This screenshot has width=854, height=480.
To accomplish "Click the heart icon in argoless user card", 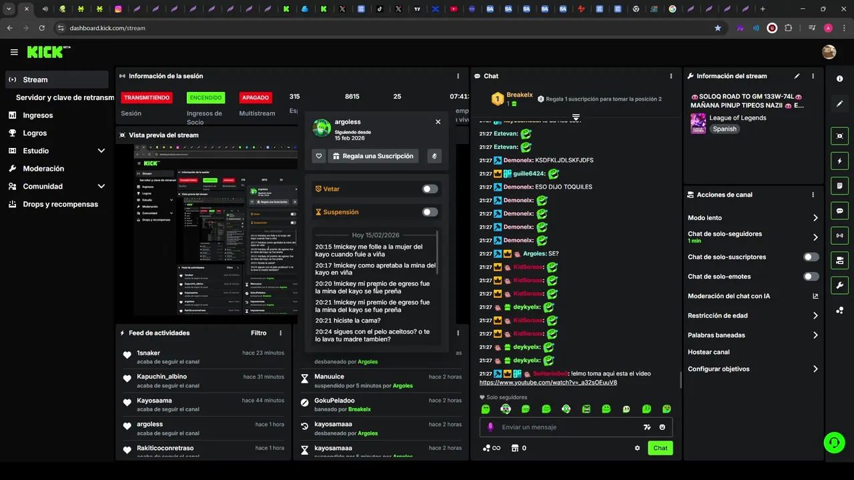I will click(319, 156).
